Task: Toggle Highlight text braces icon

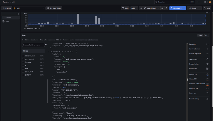Action: click(x=207, y=88)
